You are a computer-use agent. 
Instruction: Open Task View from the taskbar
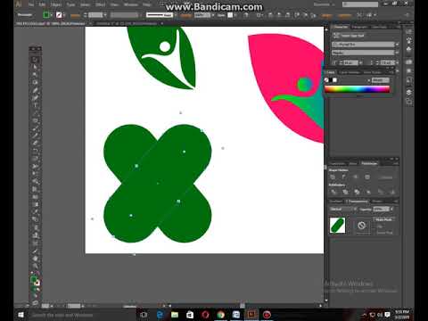click(x=144, y=315)
